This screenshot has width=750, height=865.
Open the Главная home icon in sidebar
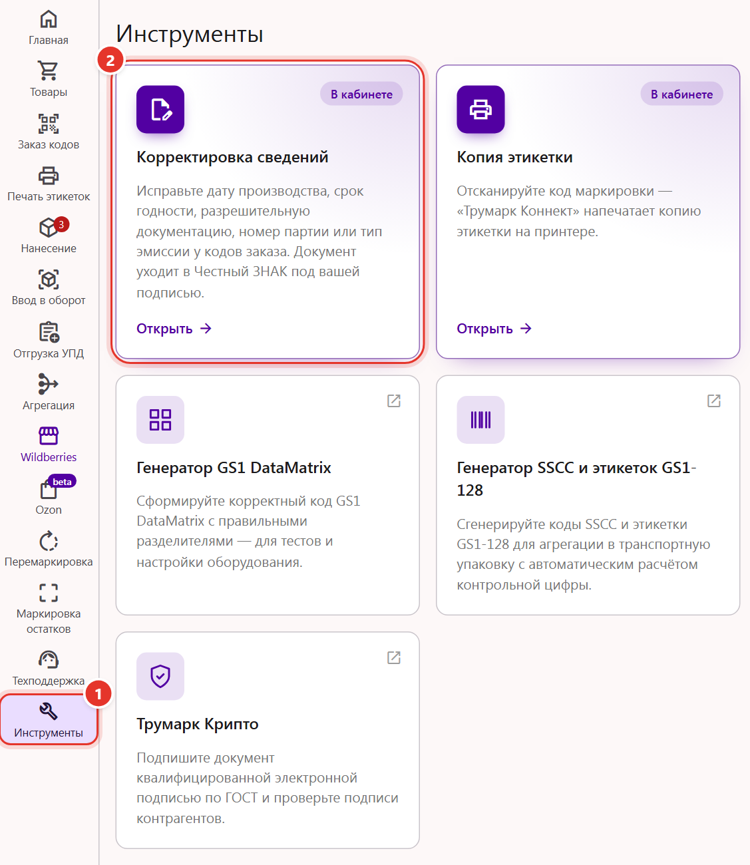[49, 19]
